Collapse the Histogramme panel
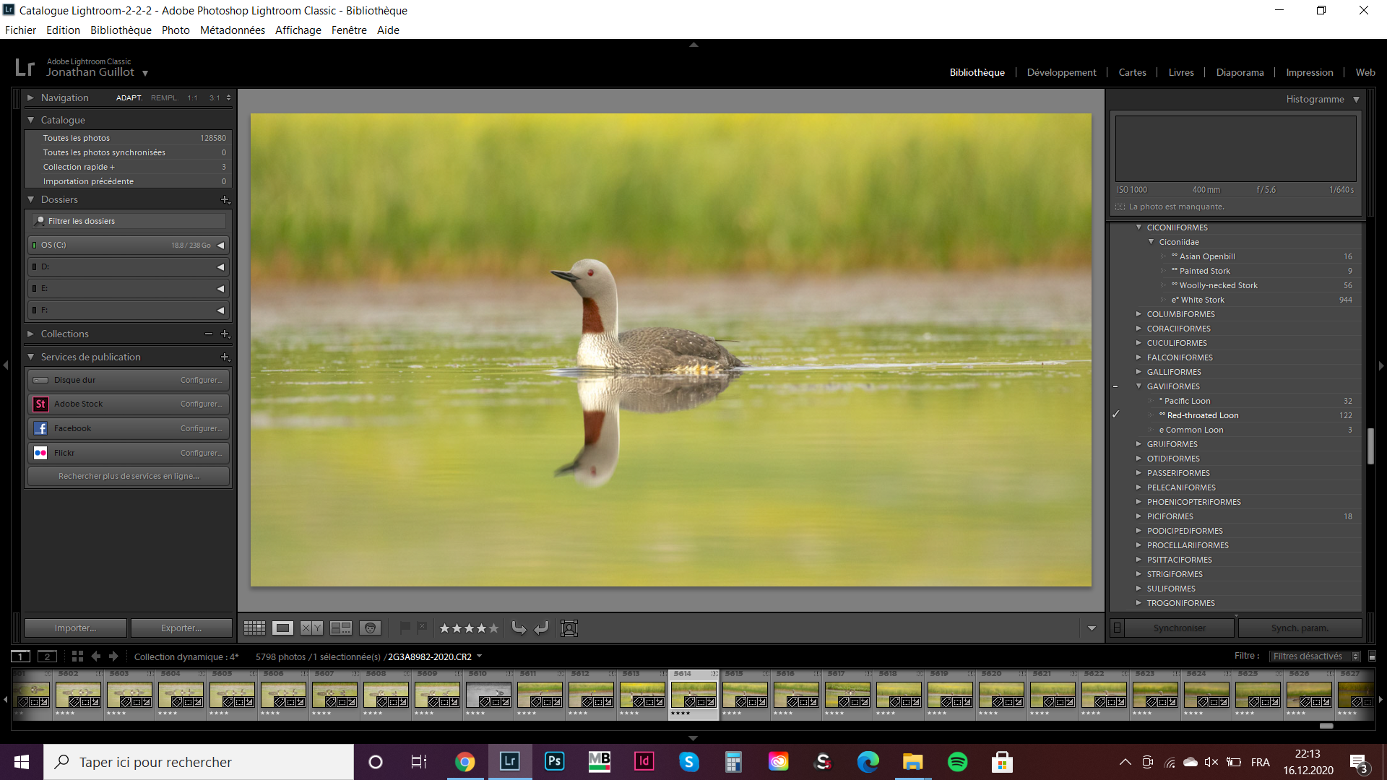This screenshot has height=780, width=1387. (1356, 100)
